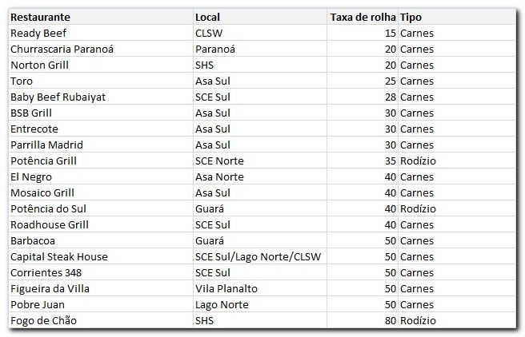The image size is (525, 337).
Task: Click the SCE Sul/Lago Norte/CLSW cell
Action: click(251, 256)
